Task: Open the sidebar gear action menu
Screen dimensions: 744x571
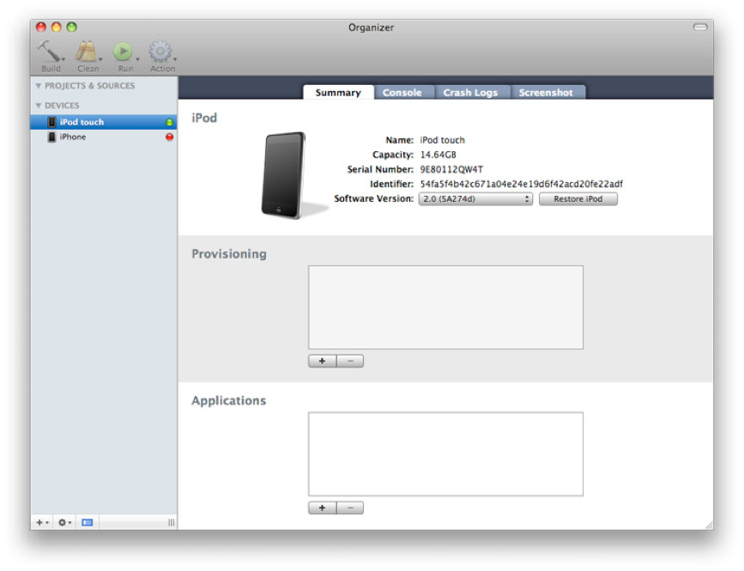Action: click(x=64, y=523)
